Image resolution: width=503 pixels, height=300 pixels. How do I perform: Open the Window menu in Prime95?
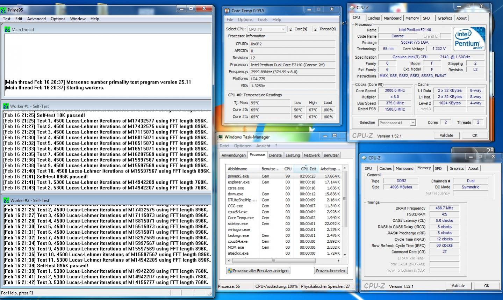(x=78, y=19)
